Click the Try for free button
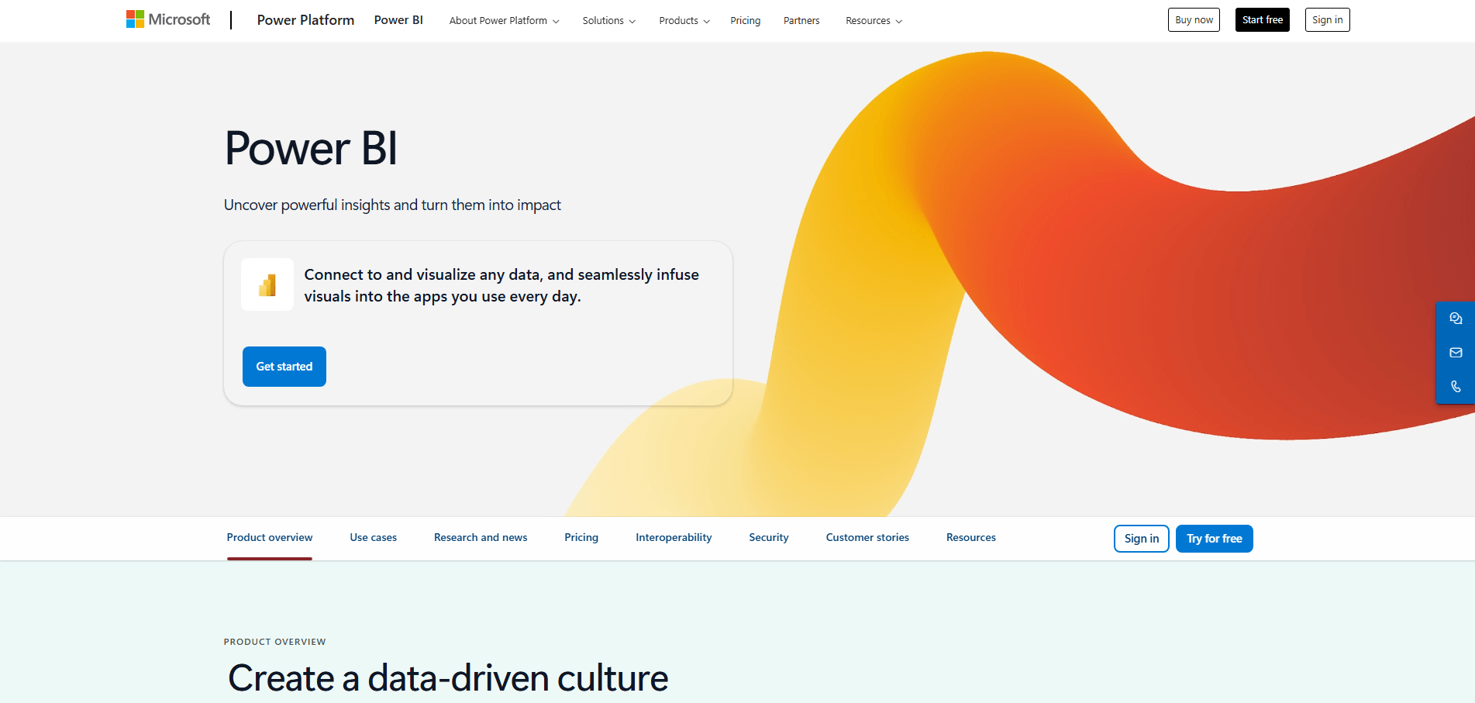The width and height of the screenshot is (1475, 703). tap(1214, 538)
